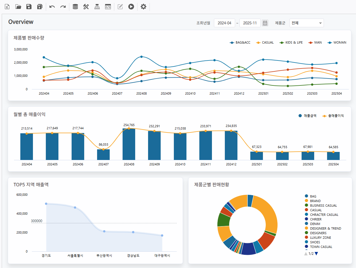Click the save all icon
This screenshot has height=268, width=356.
pos(40,7)
